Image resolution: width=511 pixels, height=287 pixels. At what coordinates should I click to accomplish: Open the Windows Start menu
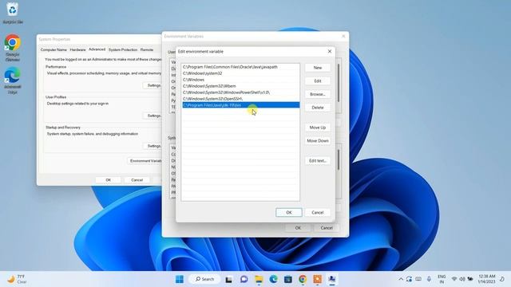click(x=180, y=279)
